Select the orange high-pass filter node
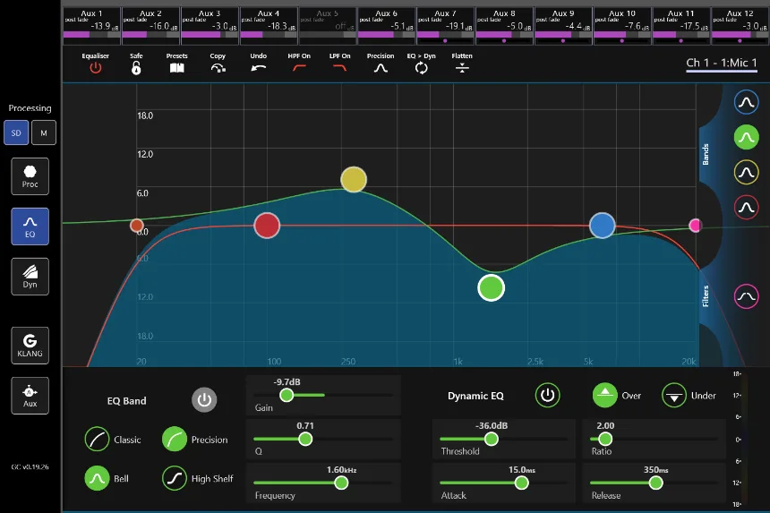The height and width of the screenshot is (513, 770). [136, 226]
